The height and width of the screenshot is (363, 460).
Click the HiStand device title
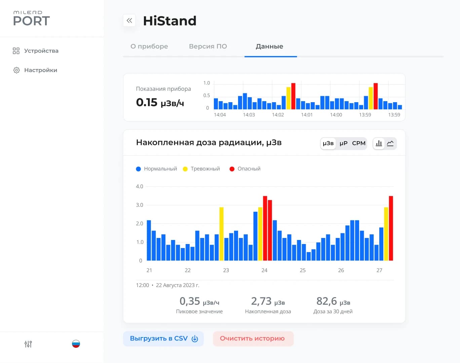click(x=170, y=21)
